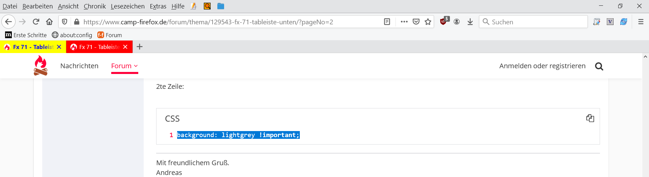This screenshot has height=177, width=649.
Task: Open the uBlock Origin extension icon
Action: click(x=444, y=22)
